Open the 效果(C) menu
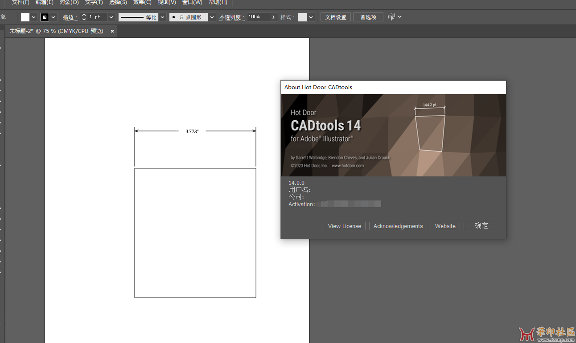576x343 pixels. pos(142,2)
